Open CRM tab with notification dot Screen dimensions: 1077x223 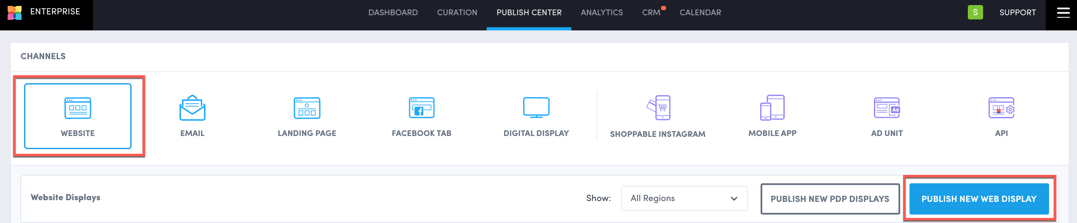[x=651, y=13]
